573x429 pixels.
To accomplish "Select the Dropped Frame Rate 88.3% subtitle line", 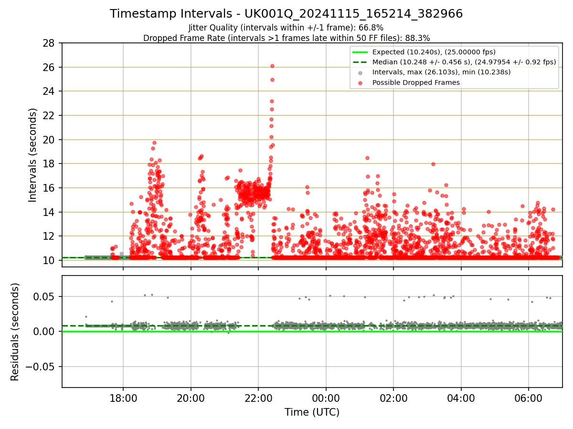I will [286, 38].
